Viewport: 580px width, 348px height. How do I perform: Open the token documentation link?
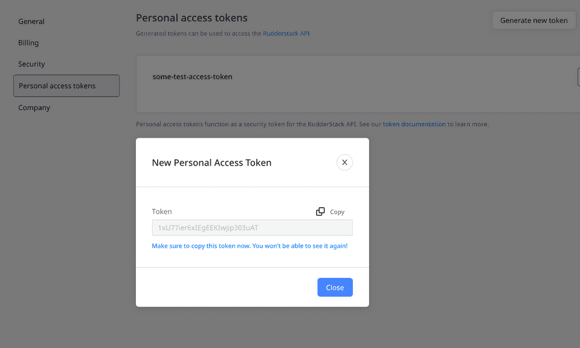tap(414, 124)
